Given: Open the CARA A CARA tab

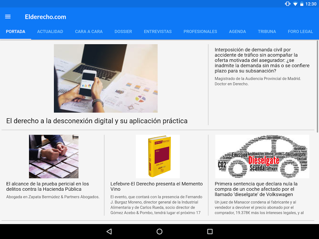Looking at the screenshot, I should pyautogui.click(x=89, y=32).
